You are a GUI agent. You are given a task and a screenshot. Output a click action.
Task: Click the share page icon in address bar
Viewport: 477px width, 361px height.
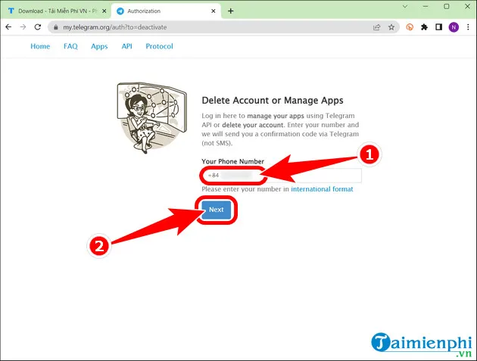[376, 27]
